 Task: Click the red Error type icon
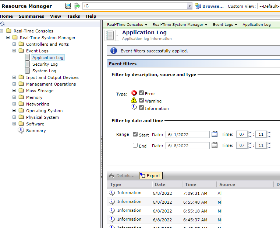tap(134, 93)
